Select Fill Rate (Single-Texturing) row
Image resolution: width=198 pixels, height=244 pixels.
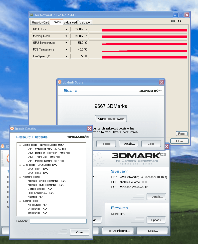pos(47,181)
